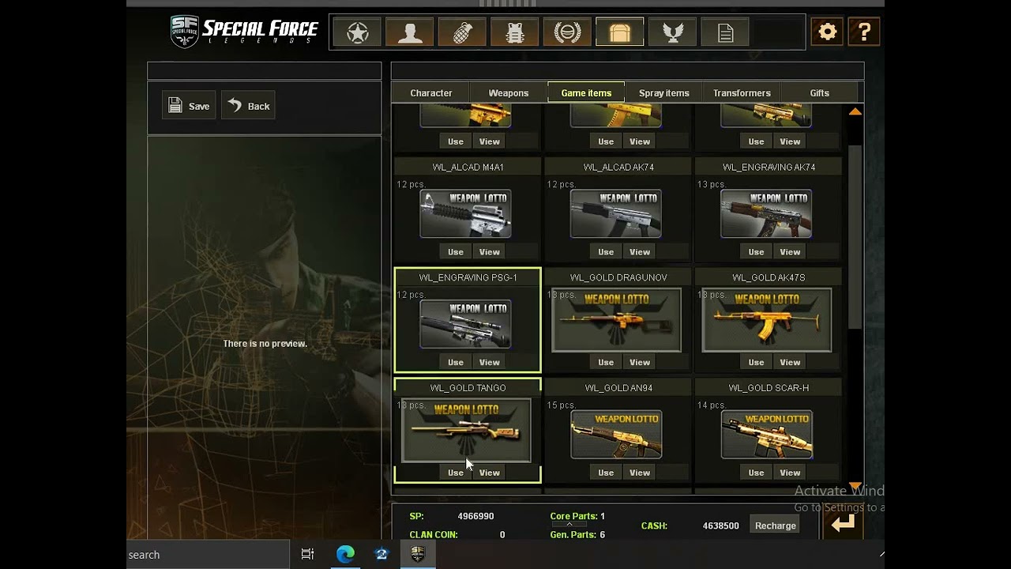View the WL_GOLD DRAGUNOV item
This screenshot has height=569, width=1011.
(640, 362)
